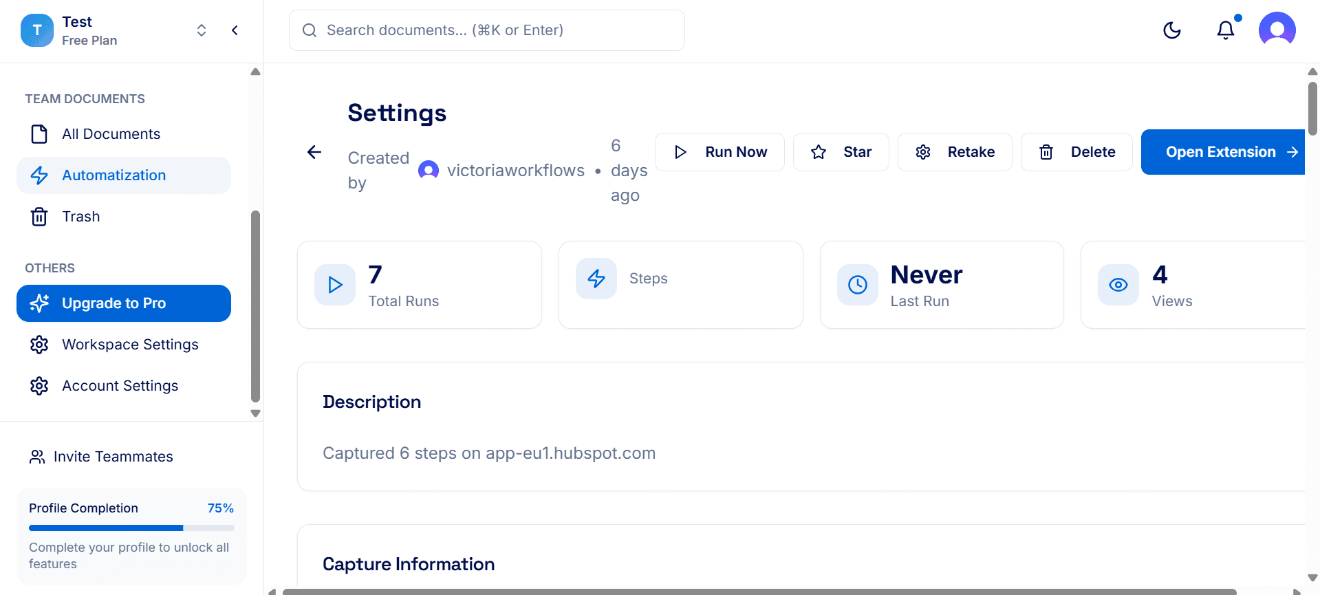Click the 'Never' Last Run value
The width and height of the screenshot is (1320, 595).
coord(927,274)
